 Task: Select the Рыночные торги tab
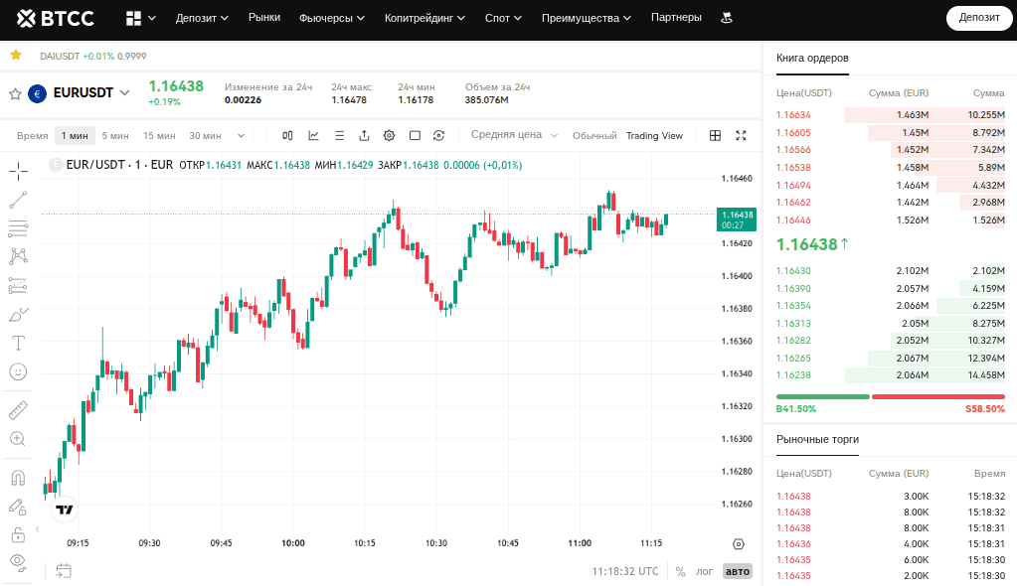coord(817,439)
